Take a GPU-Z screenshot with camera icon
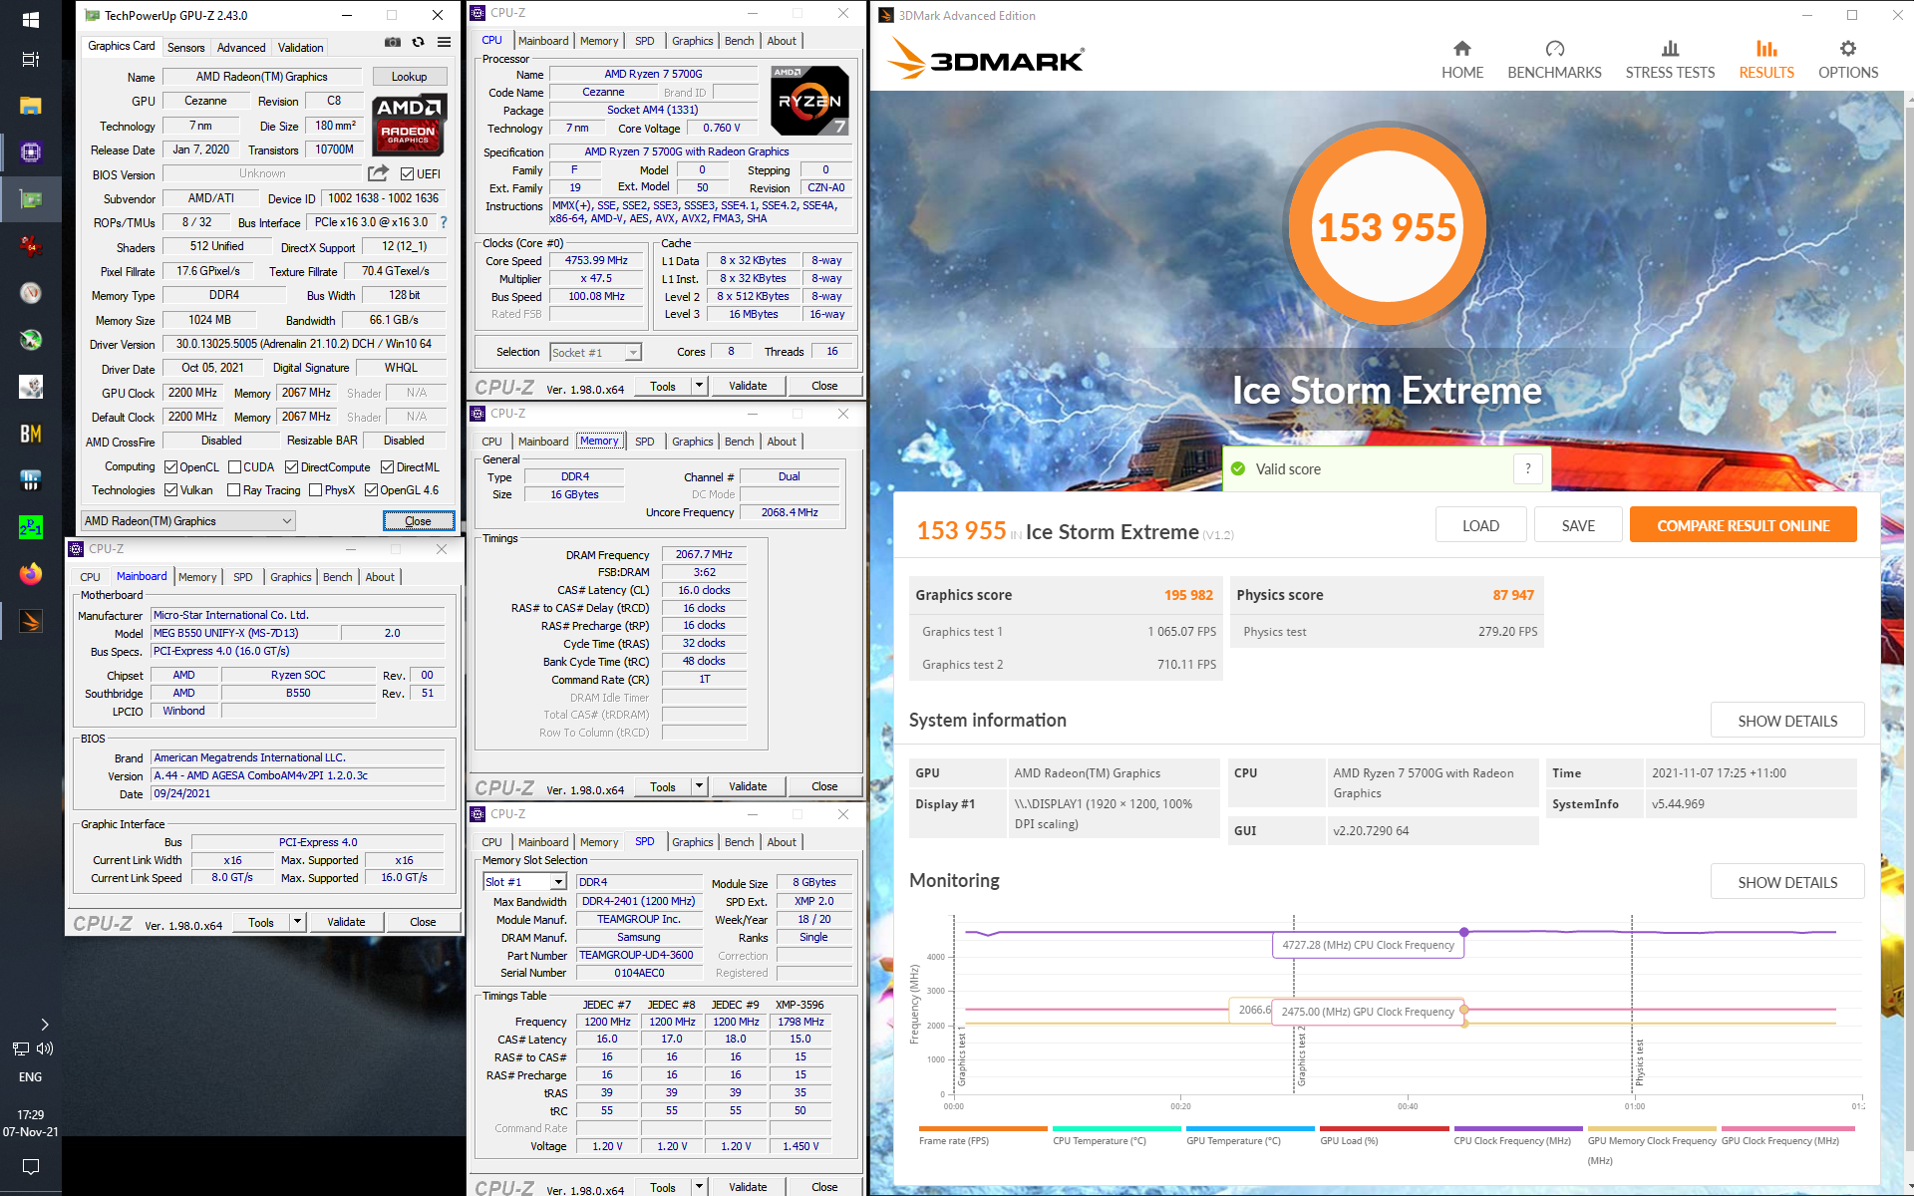 point(393,42)
